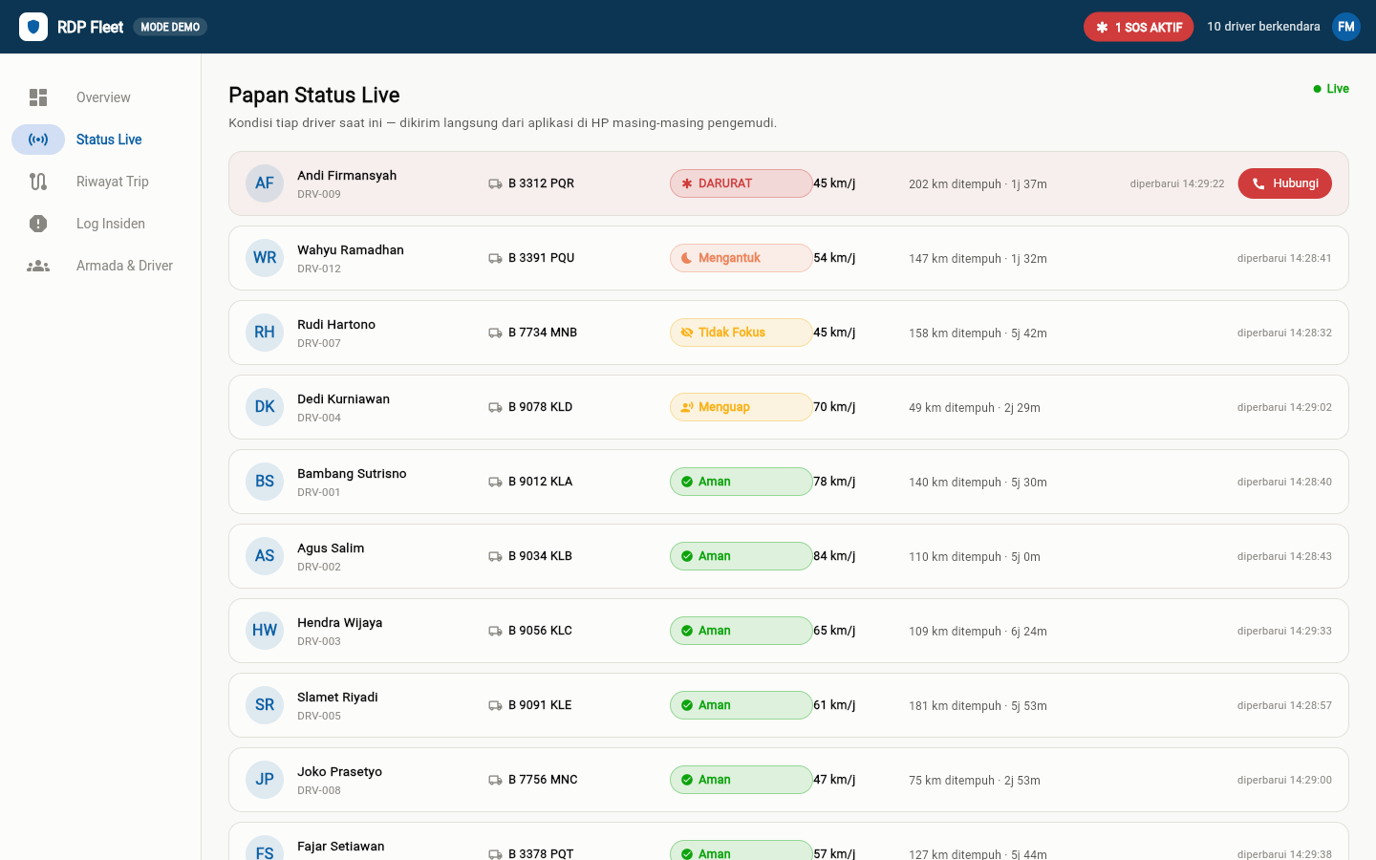Screen dimensions: 1376x860
Task: Click the truck icon next to B 9056 KLC
Action: click(495, 631)
